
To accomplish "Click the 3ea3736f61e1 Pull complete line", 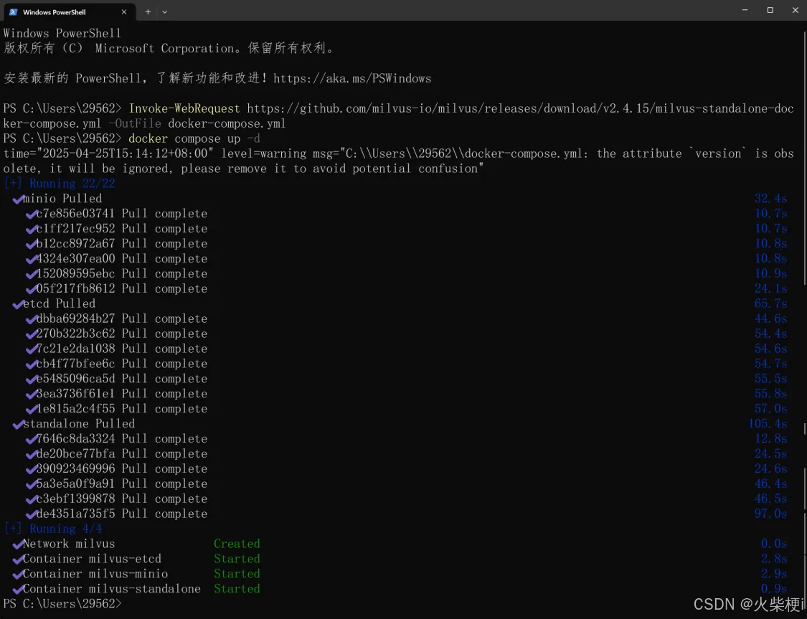I will (x=116, y=394).
